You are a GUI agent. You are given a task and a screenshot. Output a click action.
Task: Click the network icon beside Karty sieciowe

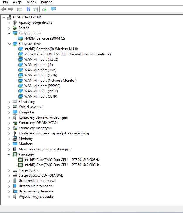[15, 44]
